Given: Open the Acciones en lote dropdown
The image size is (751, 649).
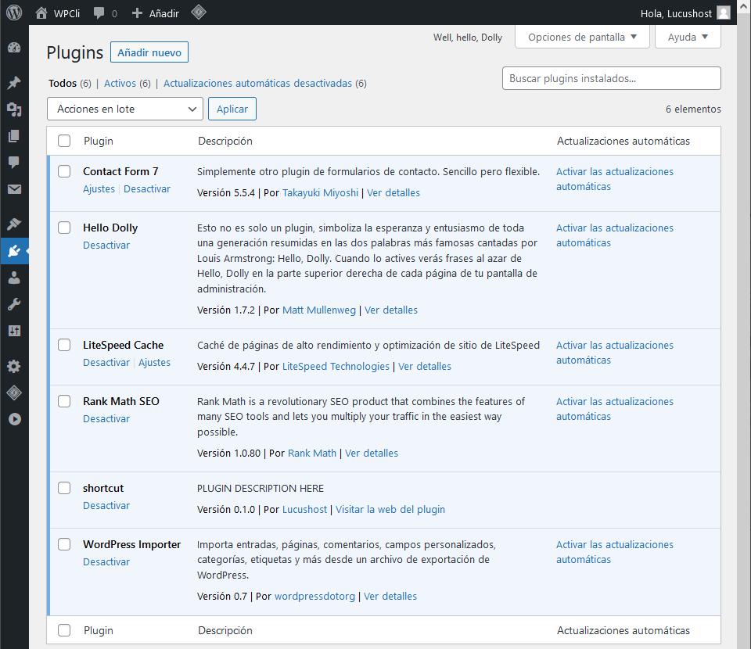Looking at the screenshot, I should (x=125, y=109).
